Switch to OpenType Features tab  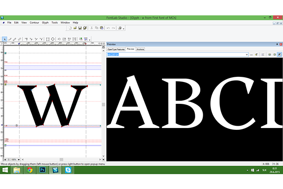click(x=116, y=49)
